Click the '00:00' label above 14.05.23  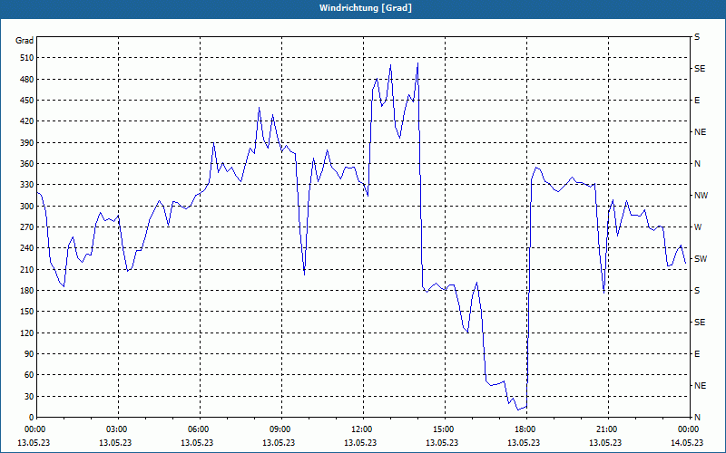688,429
